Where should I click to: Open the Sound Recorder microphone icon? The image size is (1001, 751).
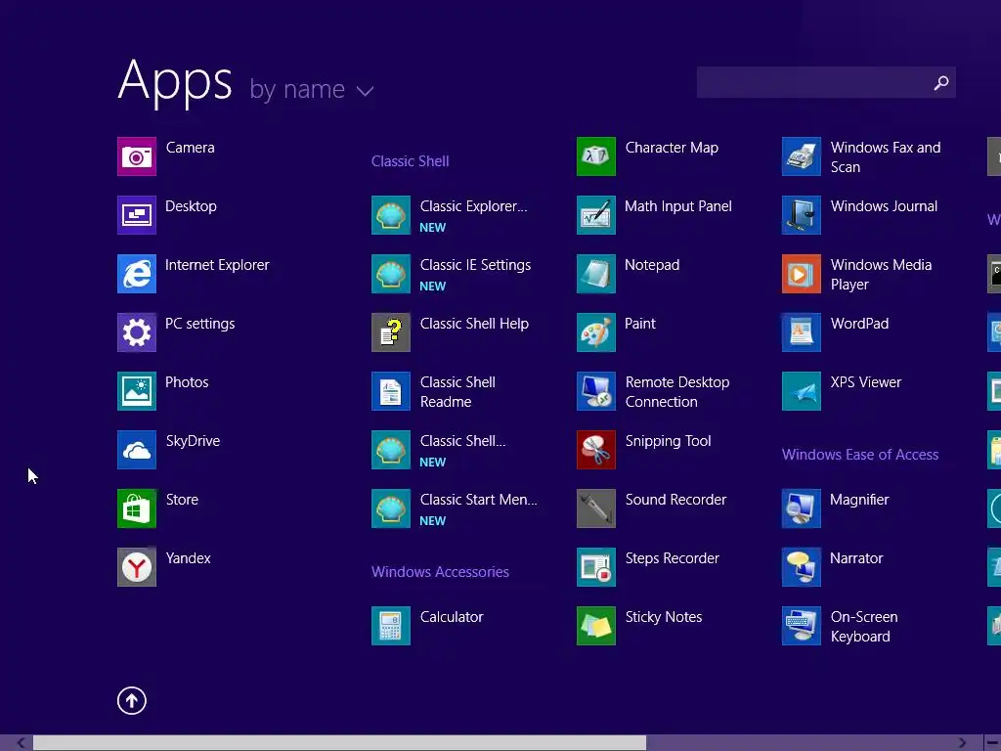(x=596, y=508)
